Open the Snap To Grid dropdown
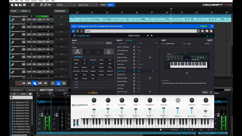 (87, 5)
